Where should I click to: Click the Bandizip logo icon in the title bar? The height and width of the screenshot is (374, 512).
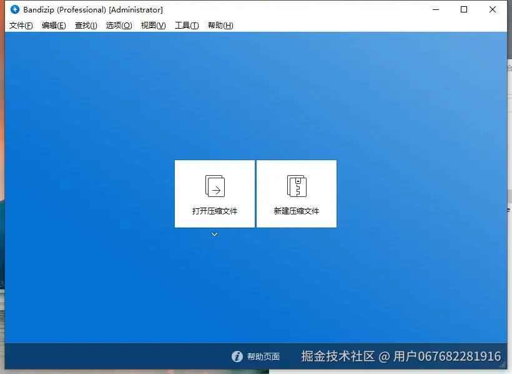pos(14,9)
